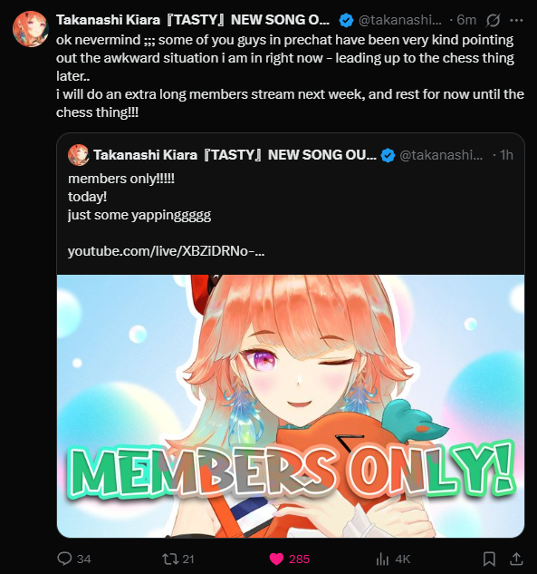The width and height of the screenshot is (537, 574).
Task: Click the repost arrows icon
Action: 170,559
